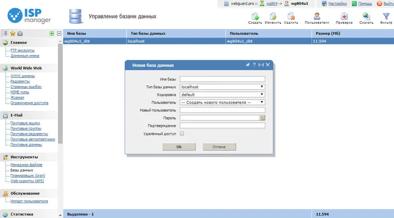Open the Тип базы данных dropdown

223,87
